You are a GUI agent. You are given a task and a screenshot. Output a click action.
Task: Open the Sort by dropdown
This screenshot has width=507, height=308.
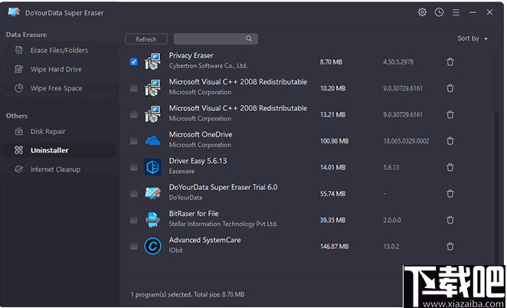point(473,38)
